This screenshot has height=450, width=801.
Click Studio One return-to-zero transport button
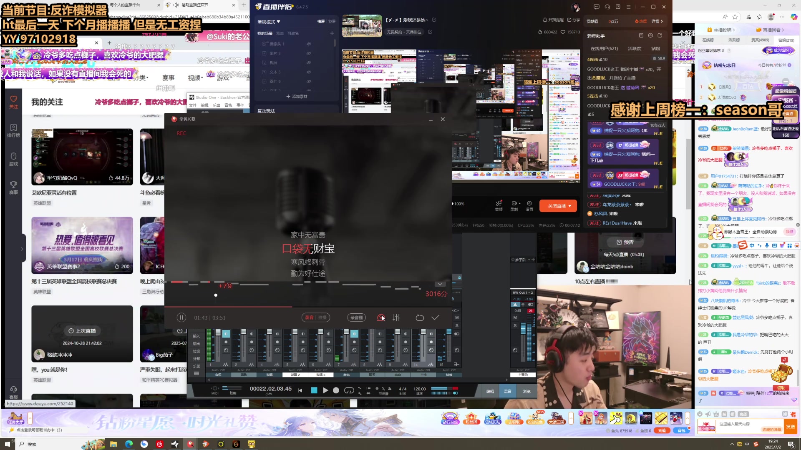[x=300, y=390]
